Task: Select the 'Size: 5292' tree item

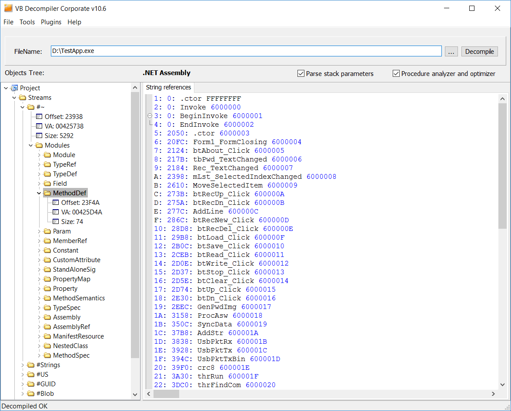Action: point(59,135)
